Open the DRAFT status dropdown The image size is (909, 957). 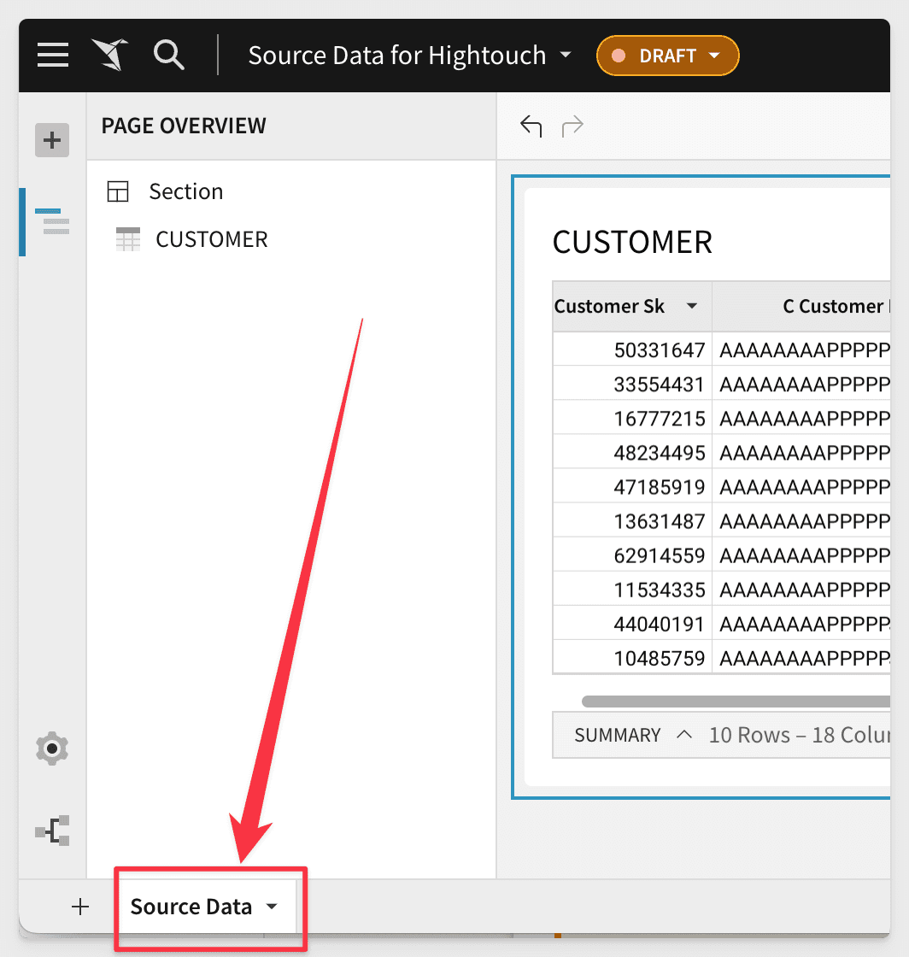click(667, 56)
